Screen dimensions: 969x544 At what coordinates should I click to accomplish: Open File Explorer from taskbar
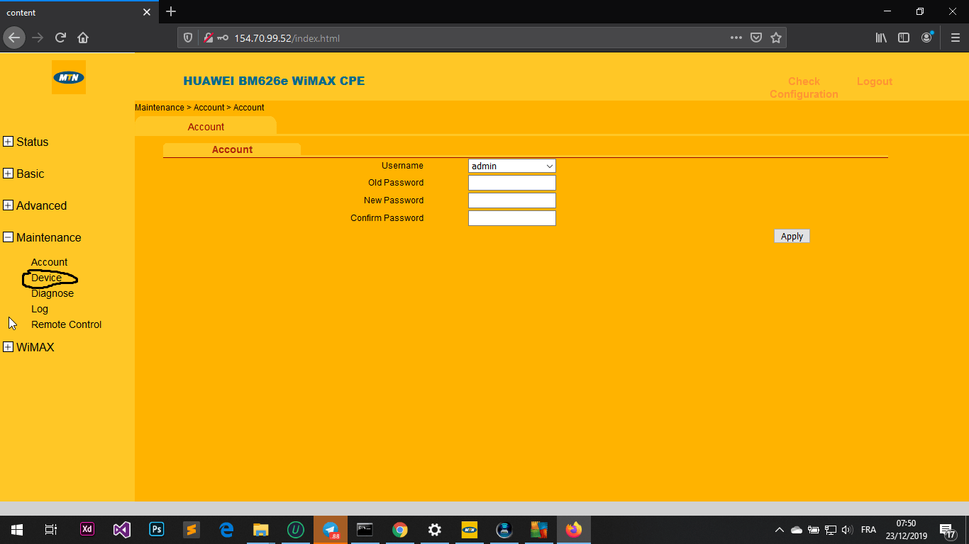pos(261,530)
